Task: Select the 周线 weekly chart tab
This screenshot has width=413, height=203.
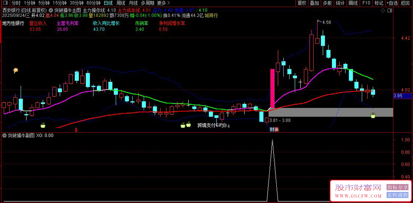Action: [x=121, y=3]
